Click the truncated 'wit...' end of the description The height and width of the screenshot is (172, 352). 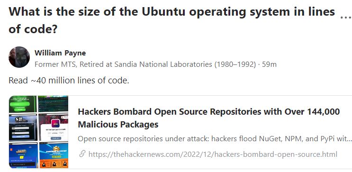[345, 139]
